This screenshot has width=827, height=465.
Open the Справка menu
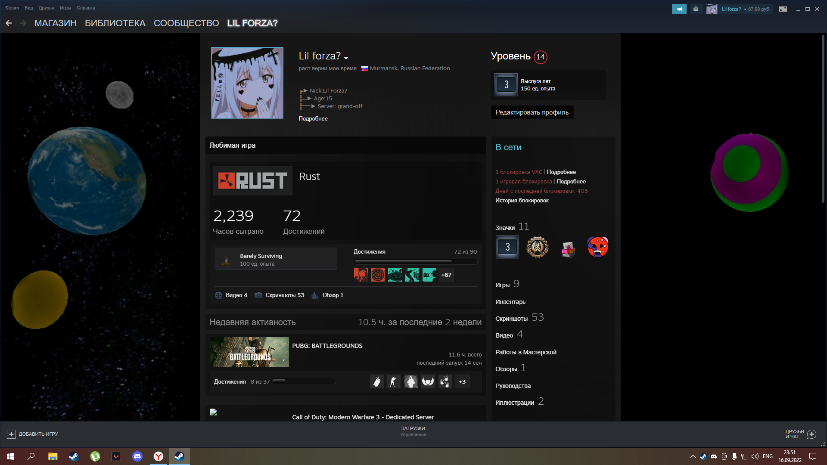point(86,8)
